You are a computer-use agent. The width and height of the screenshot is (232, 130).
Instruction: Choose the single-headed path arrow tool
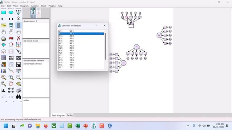point(4,19)
